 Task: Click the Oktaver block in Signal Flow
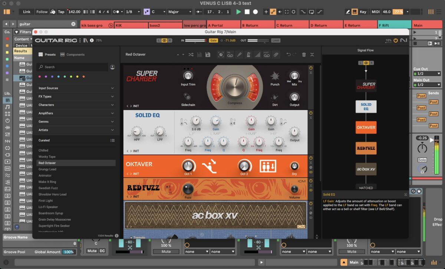click(366, 127)
